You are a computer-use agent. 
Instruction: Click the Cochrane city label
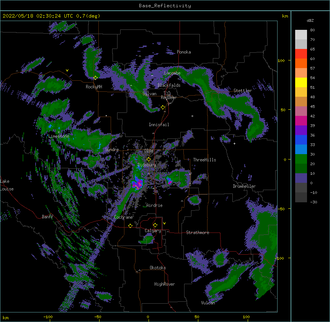pos(123,217)
